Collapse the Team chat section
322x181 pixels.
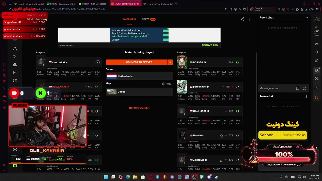tap(306, 96)
